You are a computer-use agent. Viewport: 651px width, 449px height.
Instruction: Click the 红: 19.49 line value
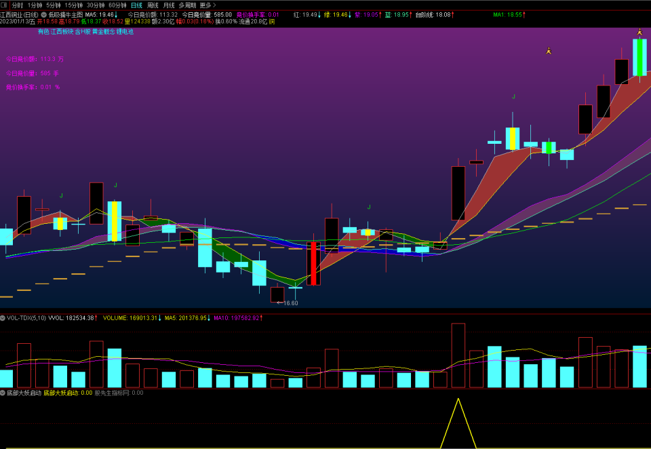coord(307,14)
